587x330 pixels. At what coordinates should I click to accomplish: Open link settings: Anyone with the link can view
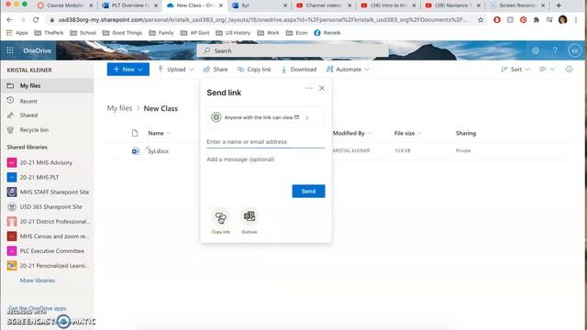tap(265, 117)
